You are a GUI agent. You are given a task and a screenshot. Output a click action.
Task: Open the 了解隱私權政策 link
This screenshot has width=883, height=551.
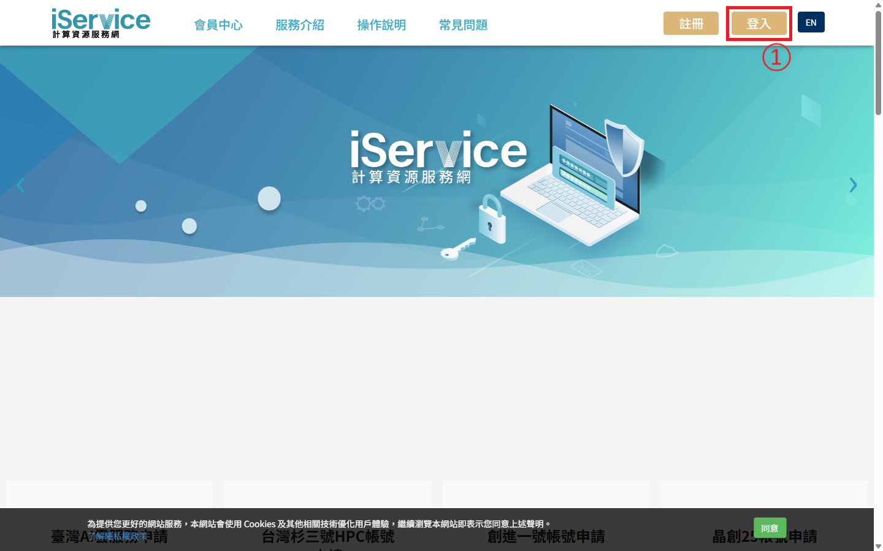[x=117, y=536]
